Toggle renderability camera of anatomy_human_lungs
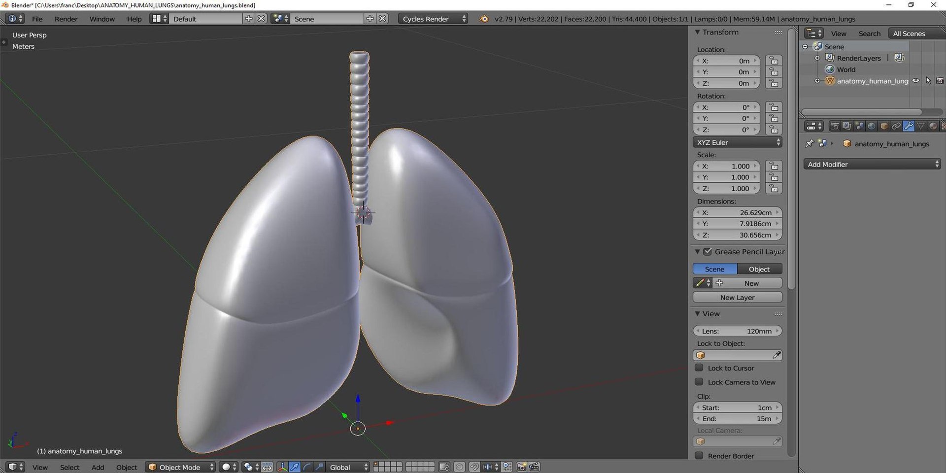The height and width of the screenshot is (473, 946). (x=940, y=81)
